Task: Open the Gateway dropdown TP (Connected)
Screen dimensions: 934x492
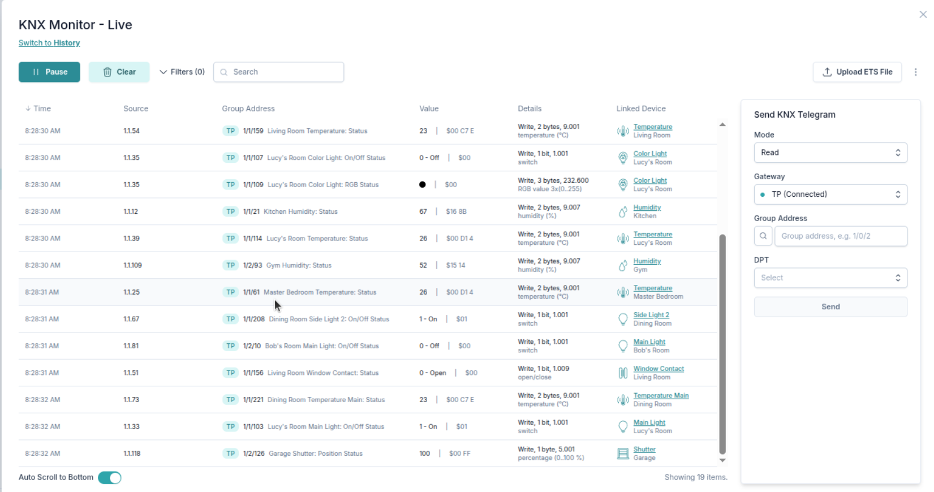Action: pos(830,195)
